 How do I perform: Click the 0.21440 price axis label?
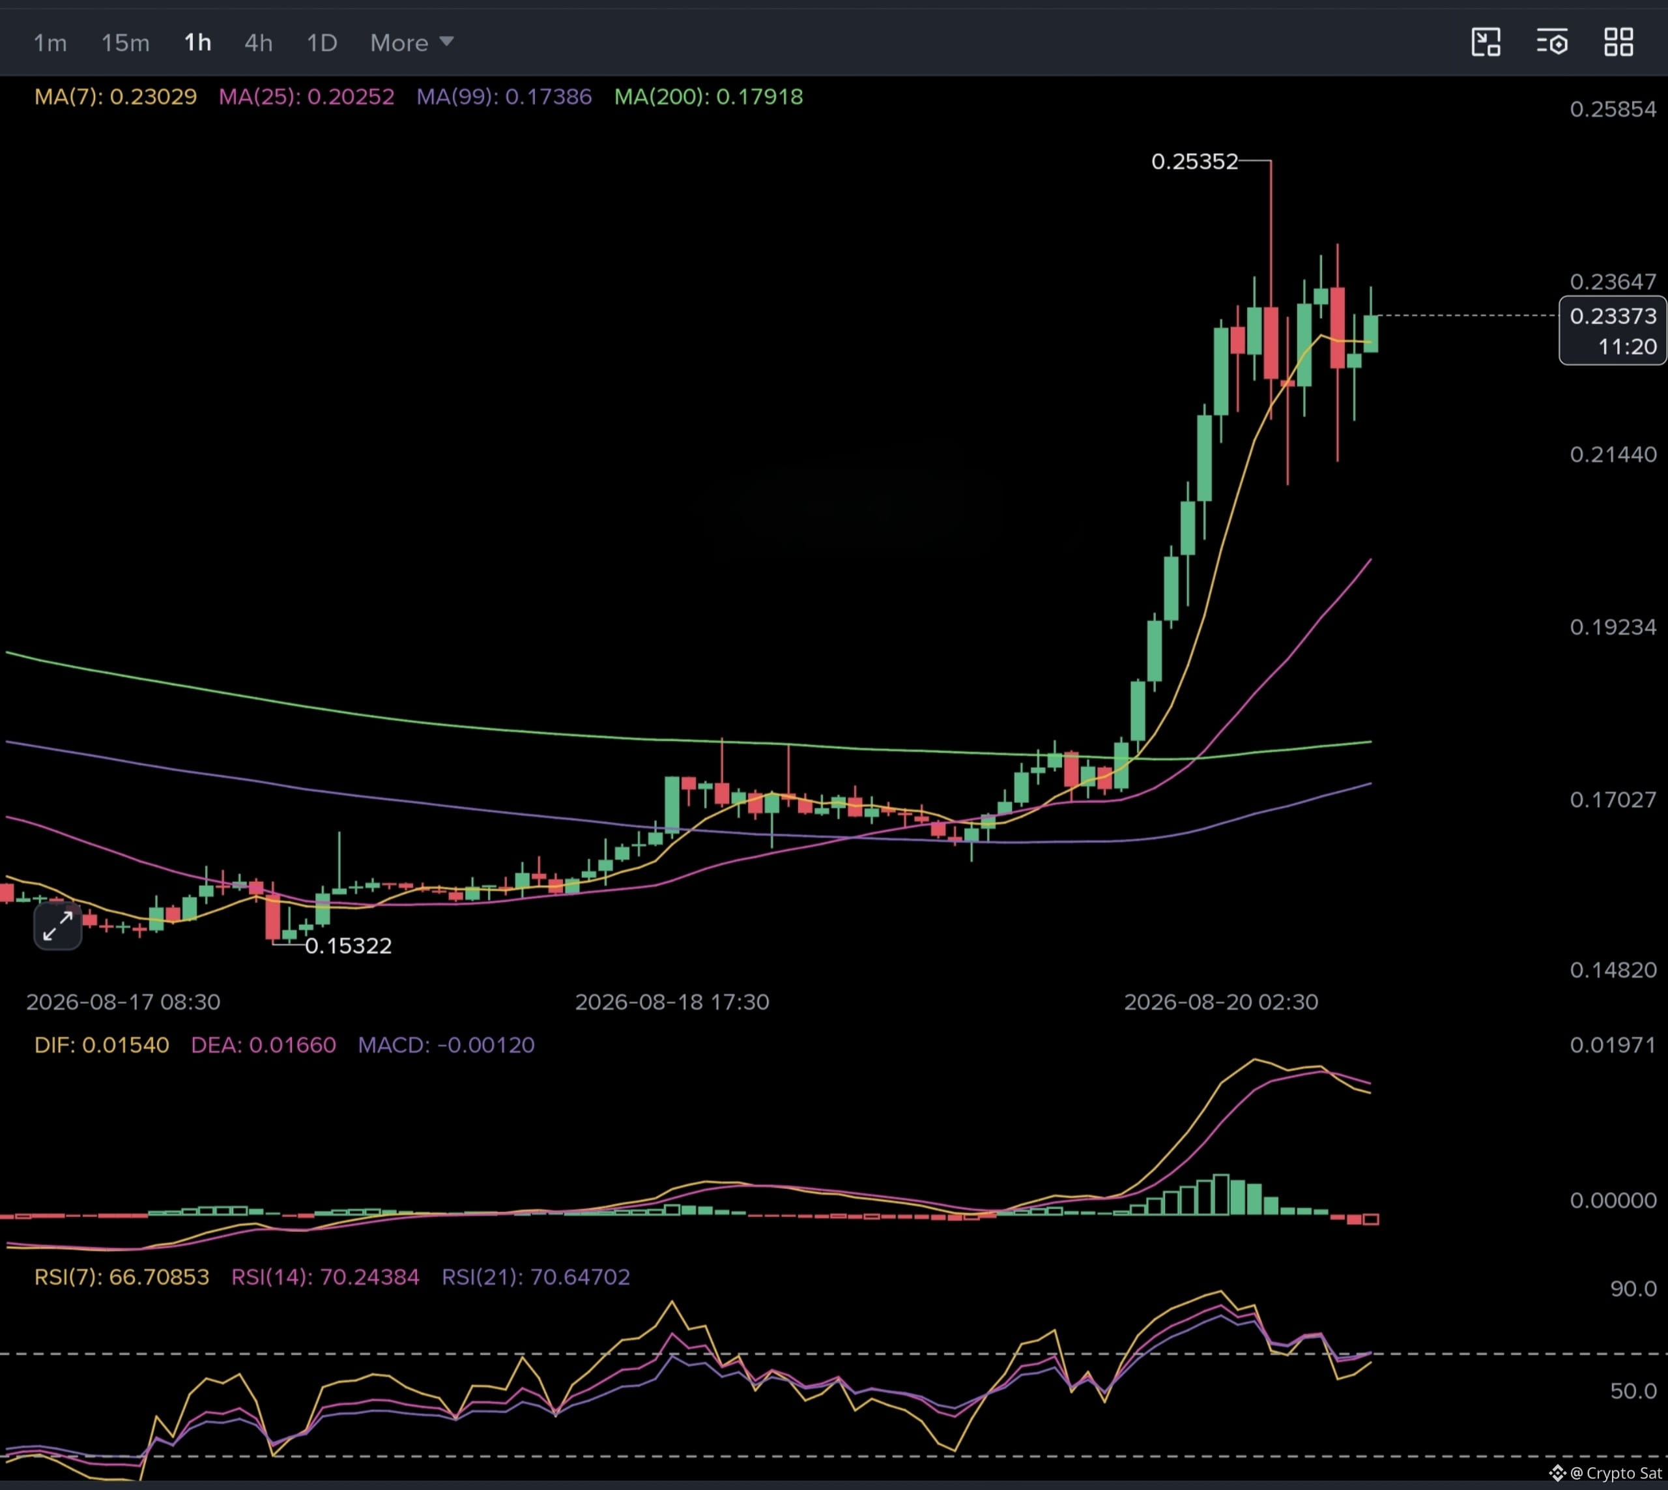1613,454
